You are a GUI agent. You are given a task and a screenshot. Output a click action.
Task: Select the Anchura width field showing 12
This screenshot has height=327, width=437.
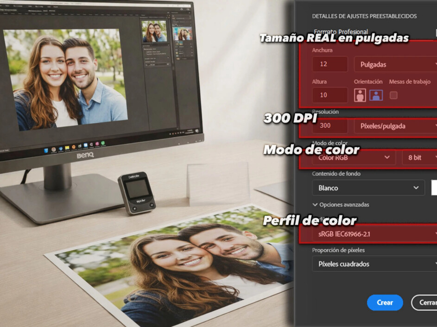point(330,64)
